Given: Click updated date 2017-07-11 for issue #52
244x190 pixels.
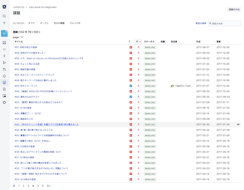Looking at the screenshot, I should coord(223,102).
